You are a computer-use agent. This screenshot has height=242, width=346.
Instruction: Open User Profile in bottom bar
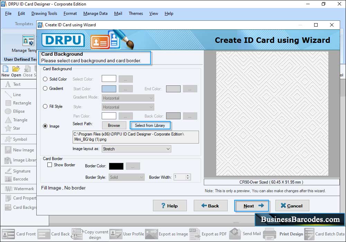click(127, 234)
